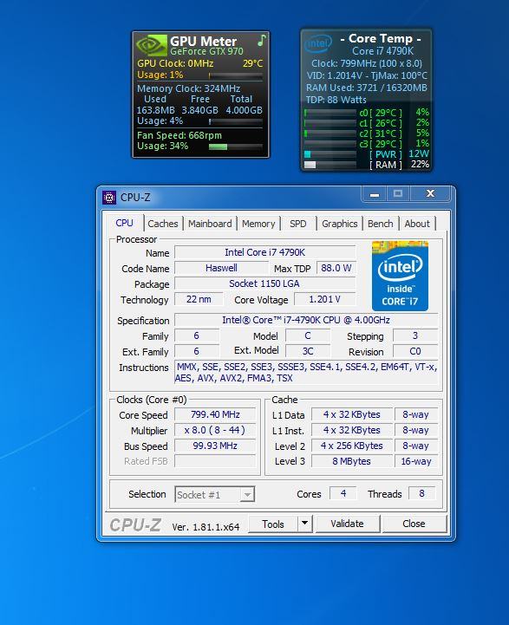Open the SPD tab
The width and height of the screenshot is (509, 625).
tap(297, 224)
